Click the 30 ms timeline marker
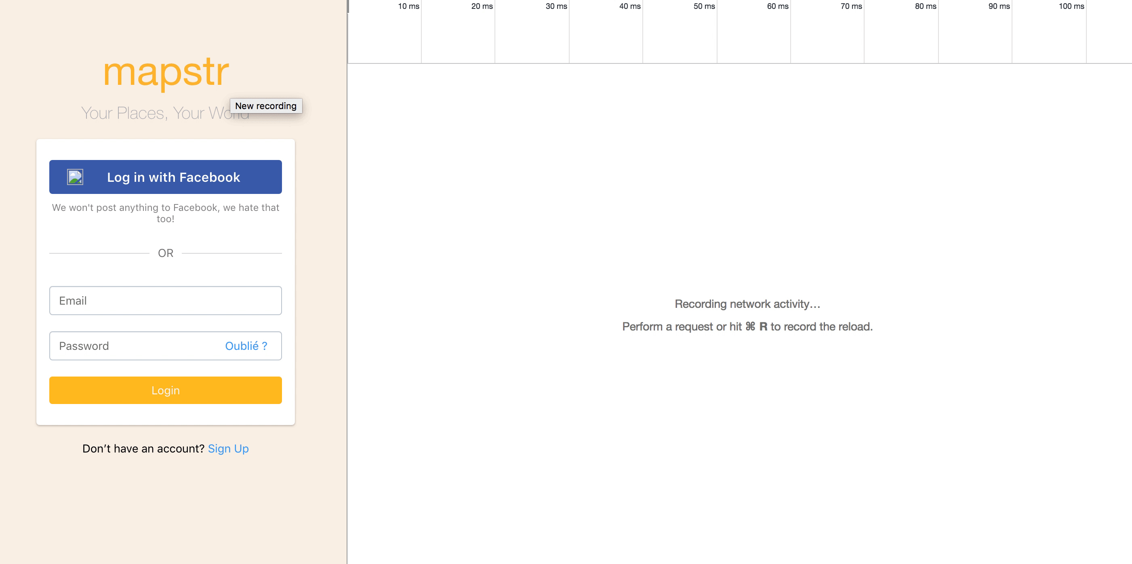The image size is (1132, 564). point(556,6)
